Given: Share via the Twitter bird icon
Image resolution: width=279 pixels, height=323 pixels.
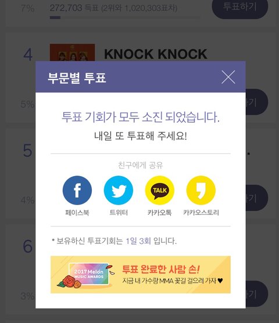Looking at the screenshot, I should (119, 190).
